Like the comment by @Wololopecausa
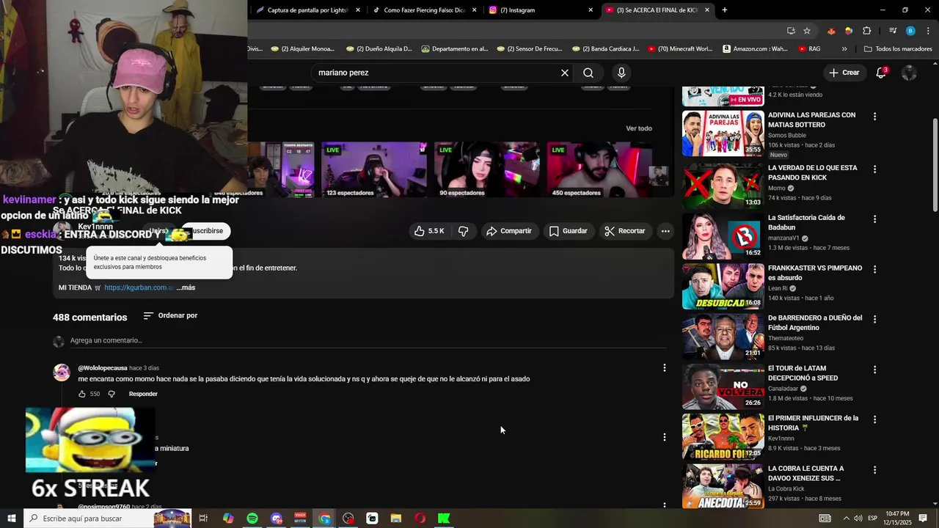Viewport: 939px width, 528px height. coord(82,394)
